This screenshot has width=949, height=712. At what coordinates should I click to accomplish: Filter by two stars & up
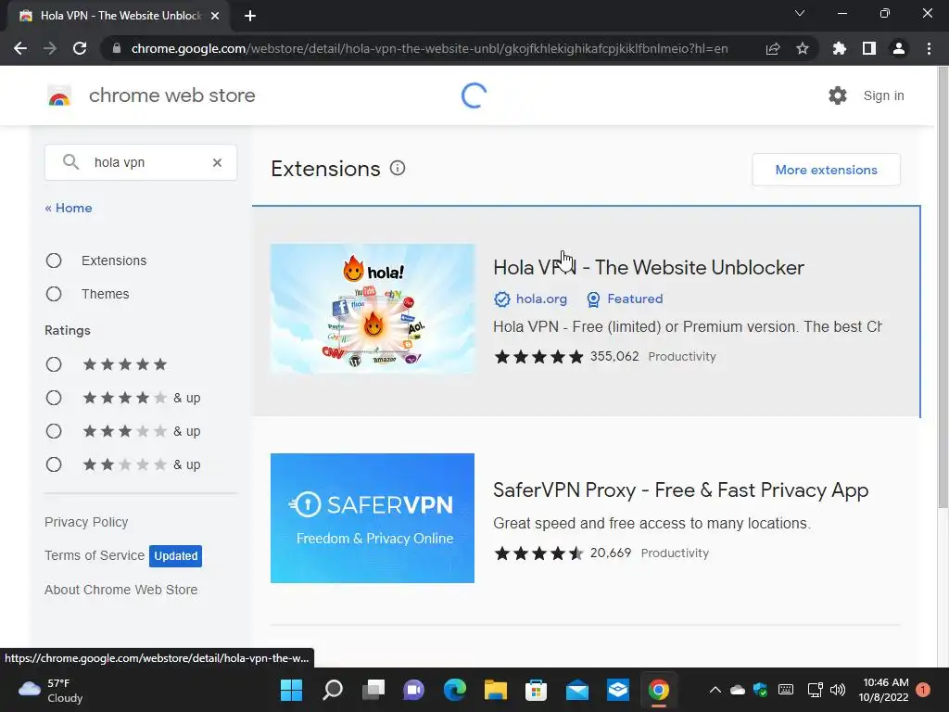[54, 464]
